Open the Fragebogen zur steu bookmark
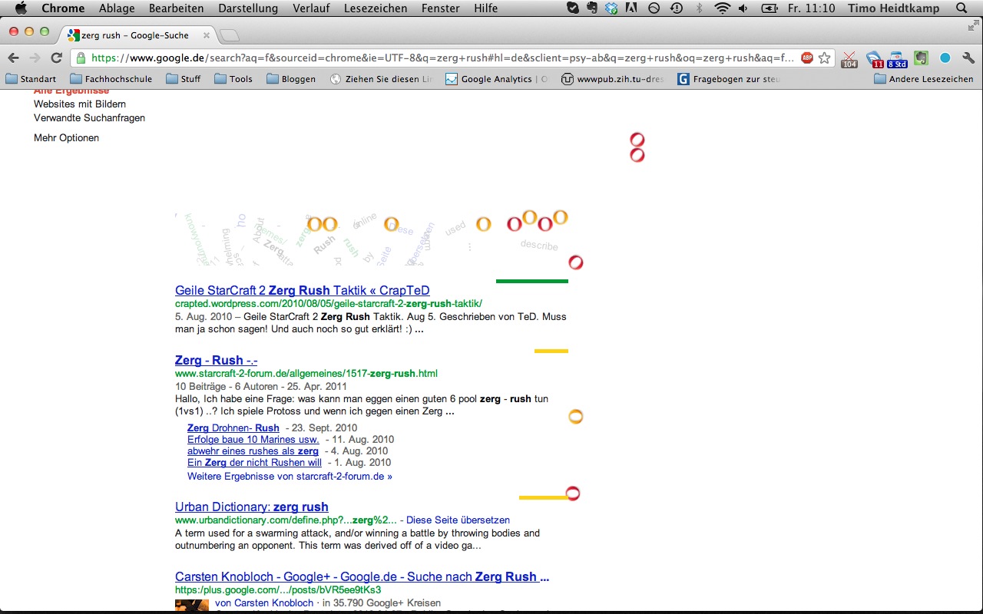This screenshot has width=983, height=614. 729,79
